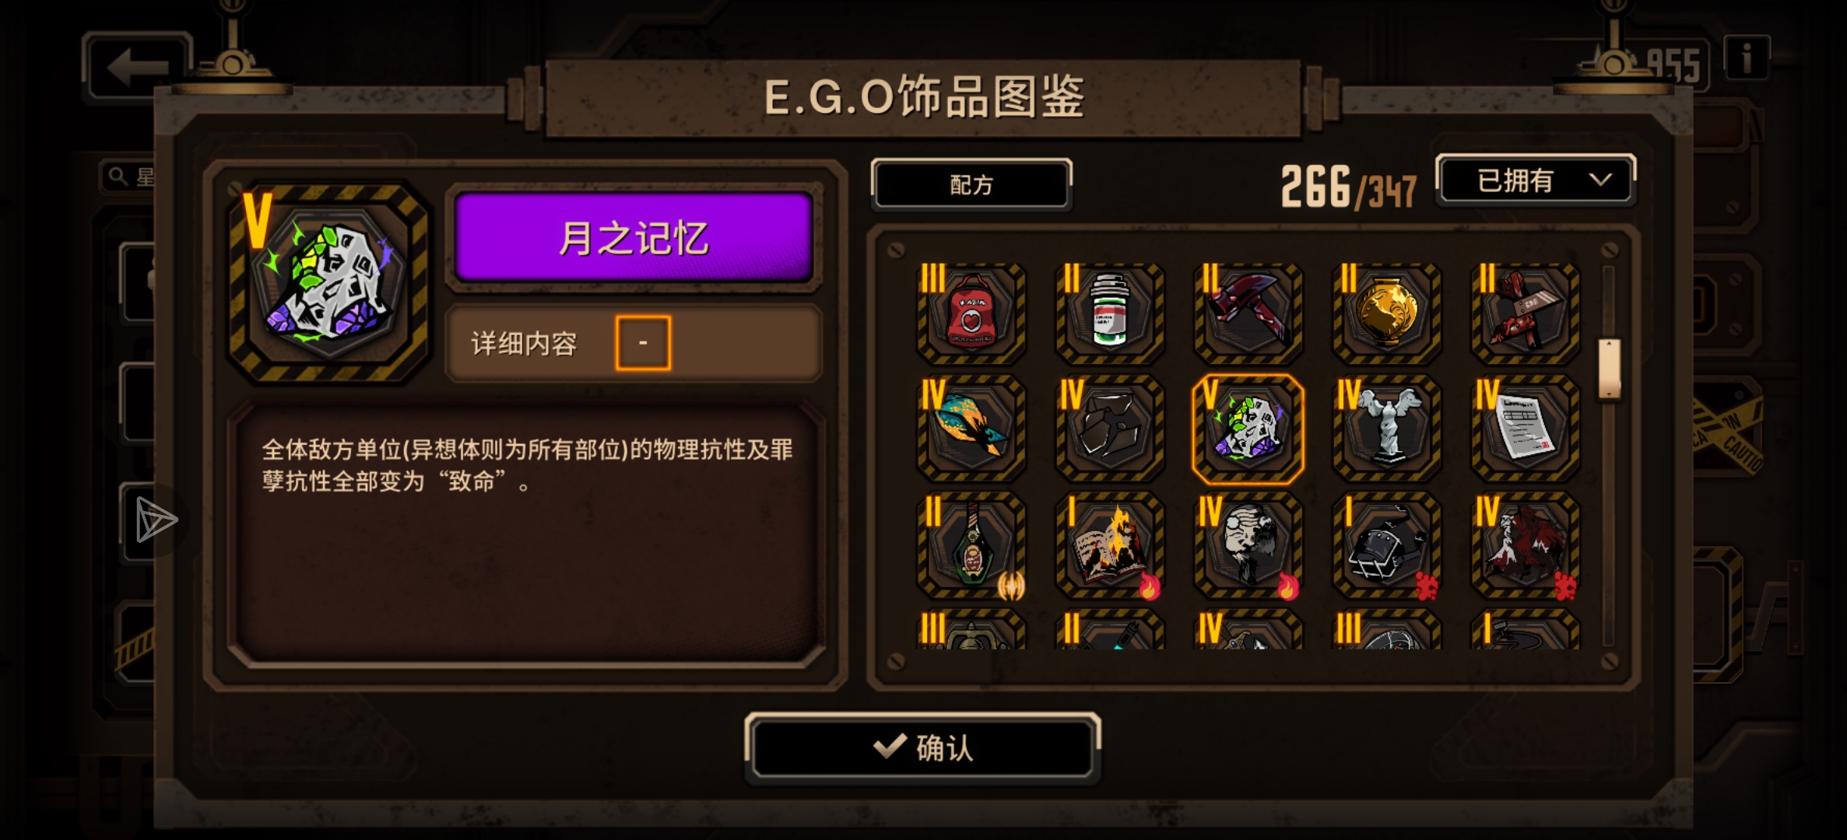
Task: Select the red hammer gift icon
Action: (1248, 313)
